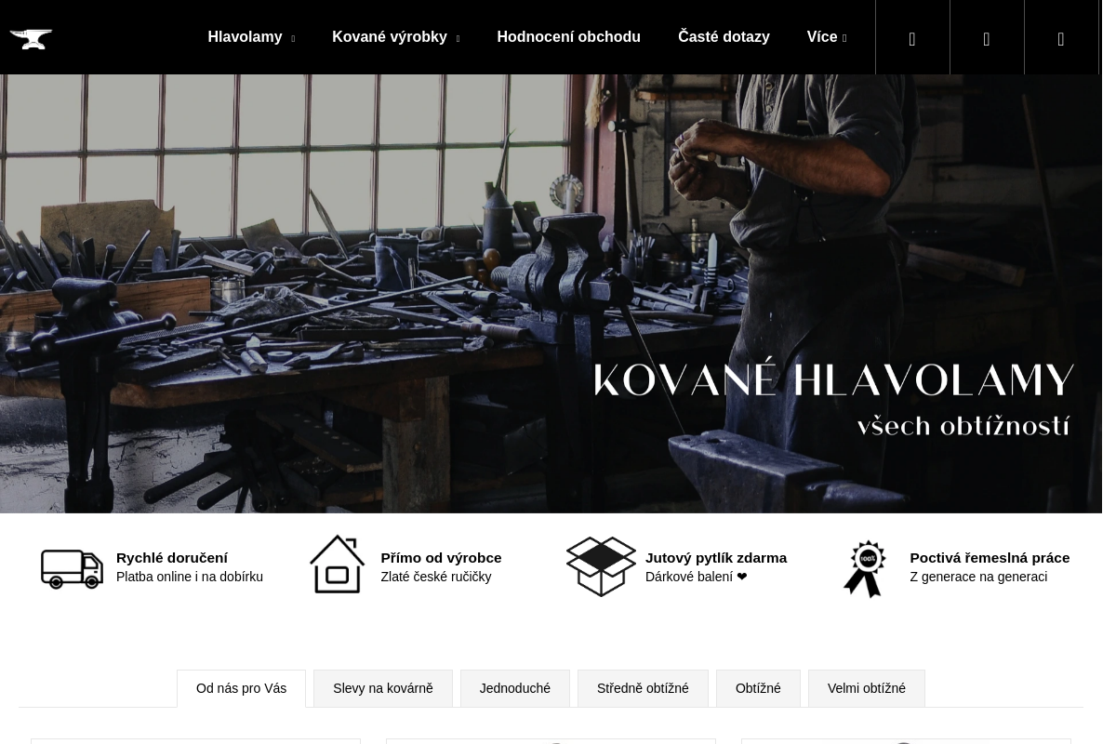
Task: Select the Jednoduché tab
Action: (515, 688)
